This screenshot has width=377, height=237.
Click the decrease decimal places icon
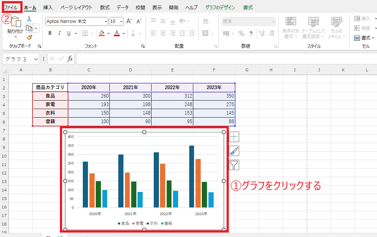click(271, 33)
